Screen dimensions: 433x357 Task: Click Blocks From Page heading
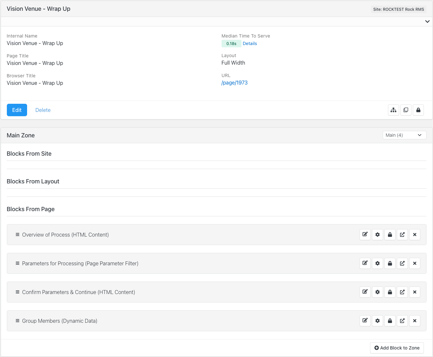[31, 209]
